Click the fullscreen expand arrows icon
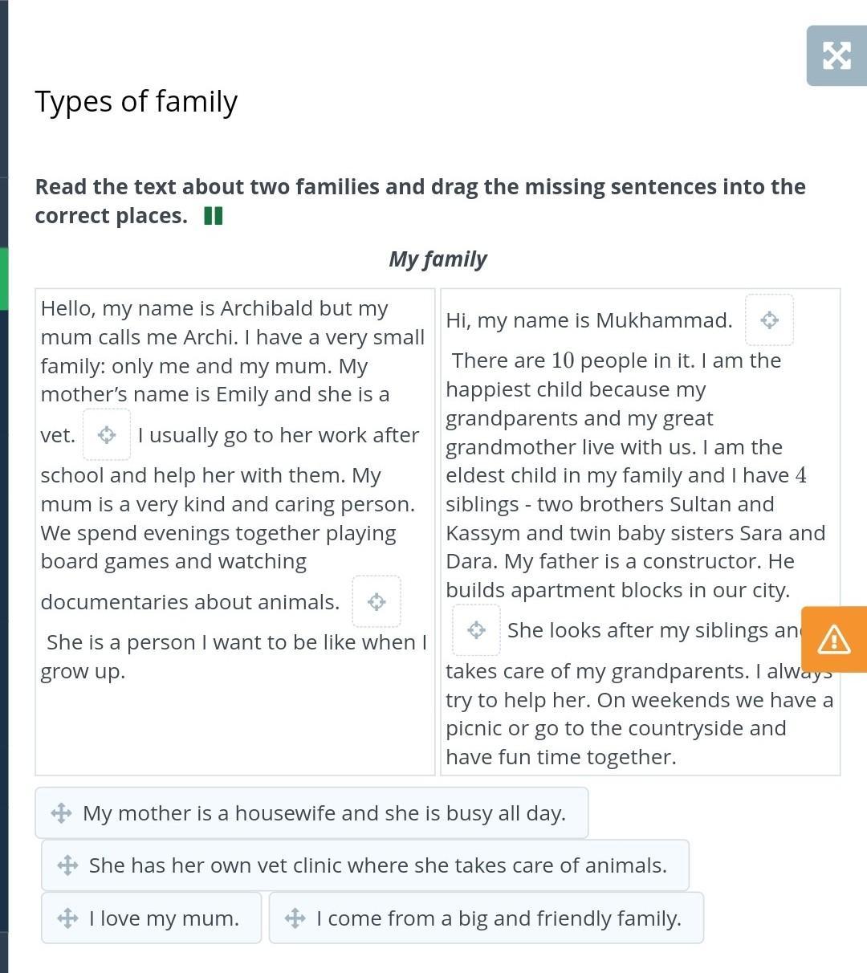This screenshot has width=867, height=973. 836,55
